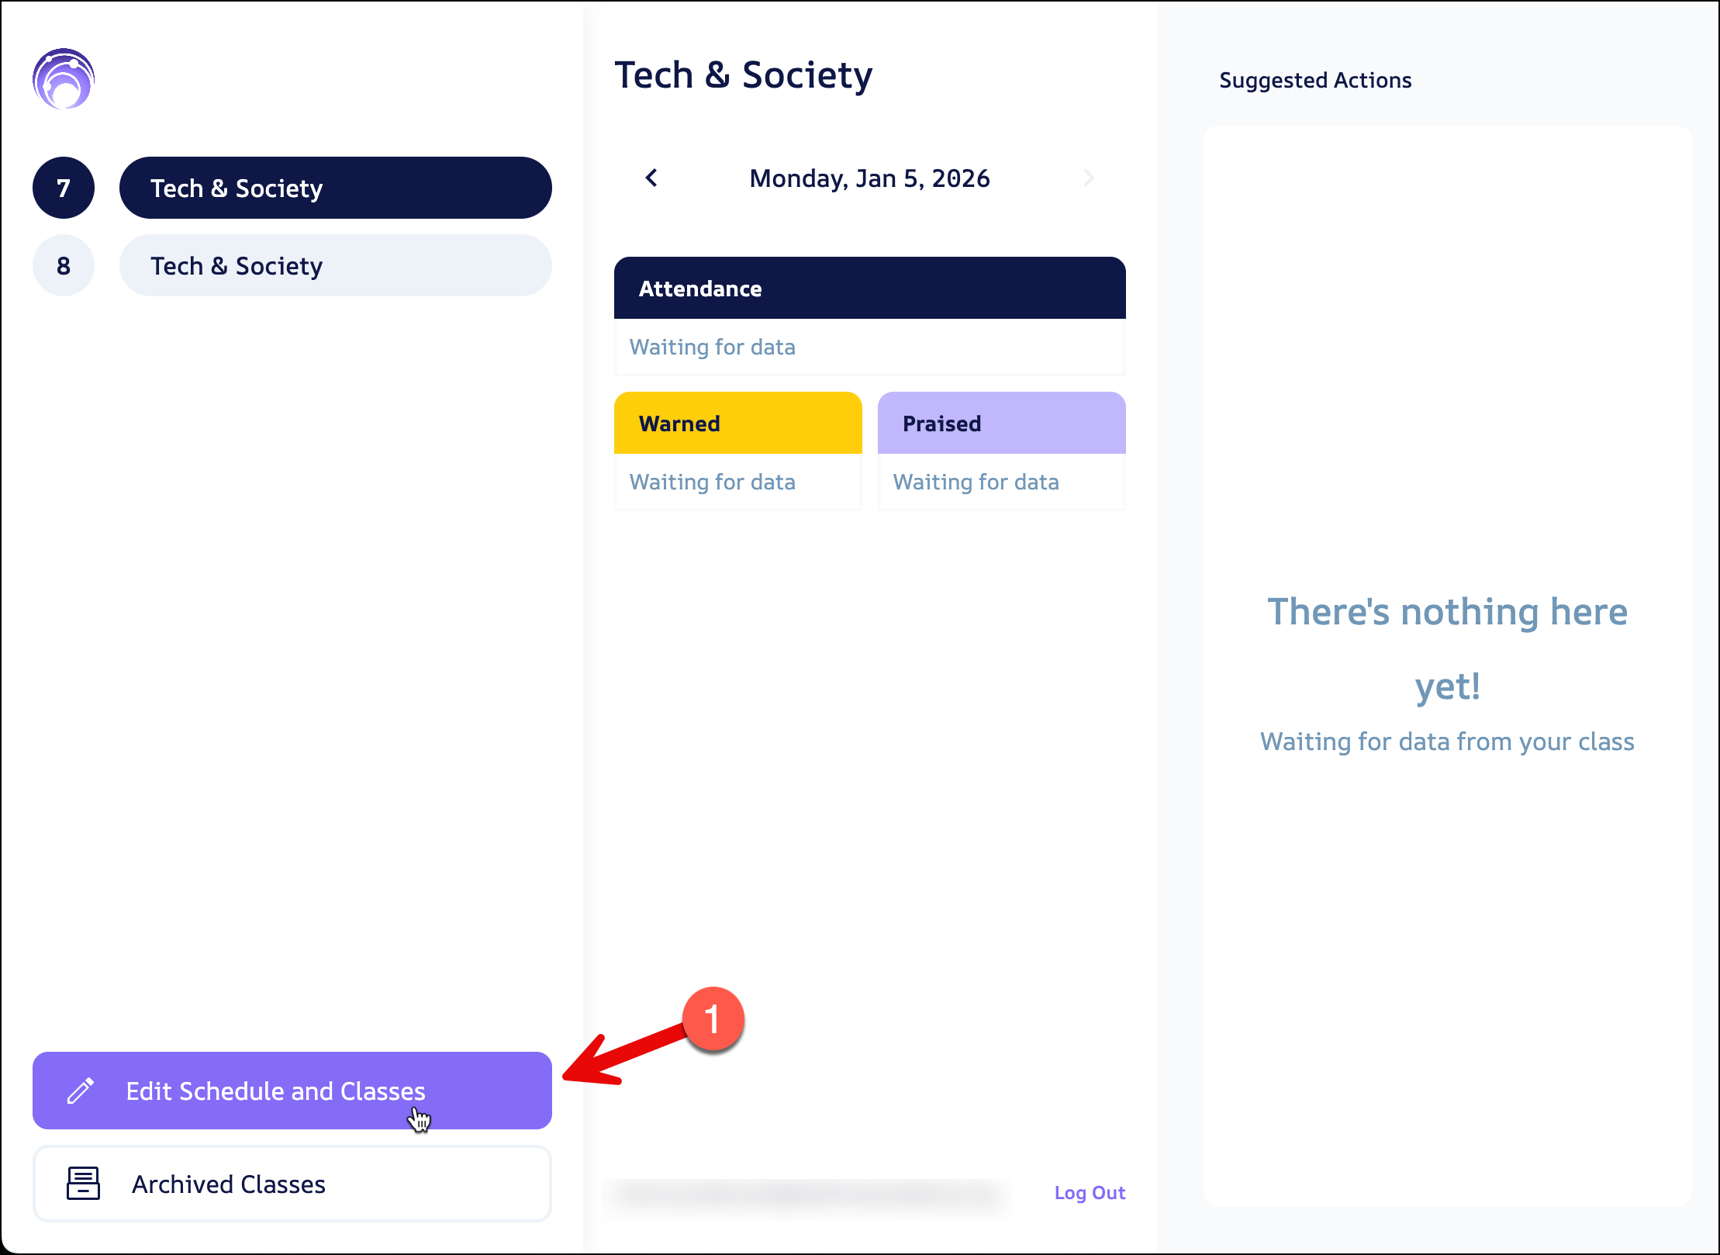Click the Attendance panel header

point(869,289)
